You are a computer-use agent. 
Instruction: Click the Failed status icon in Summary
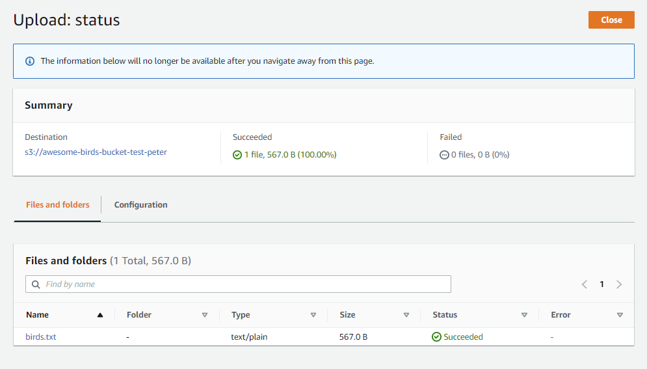445,155
